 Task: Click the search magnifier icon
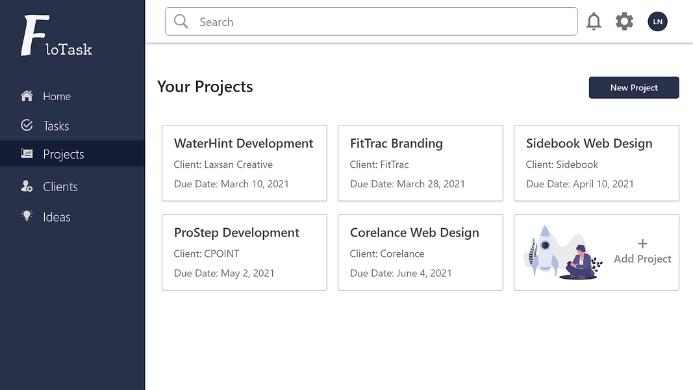181,22
